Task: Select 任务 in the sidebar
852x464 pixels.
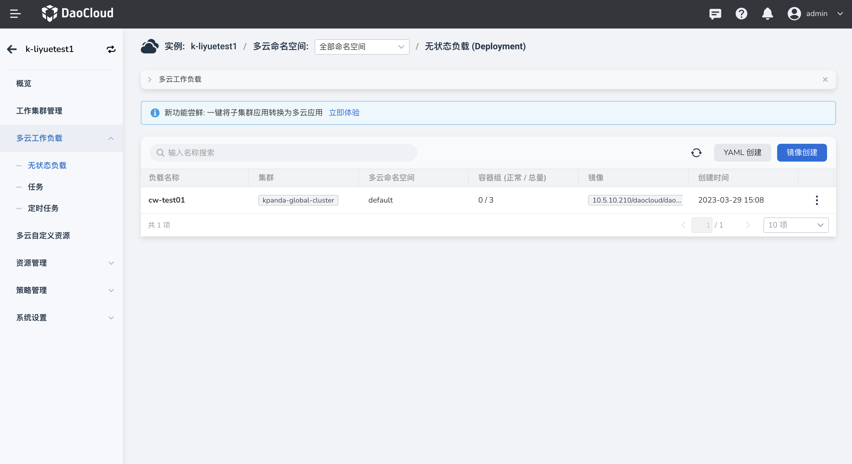Action: tap(35, 187)
